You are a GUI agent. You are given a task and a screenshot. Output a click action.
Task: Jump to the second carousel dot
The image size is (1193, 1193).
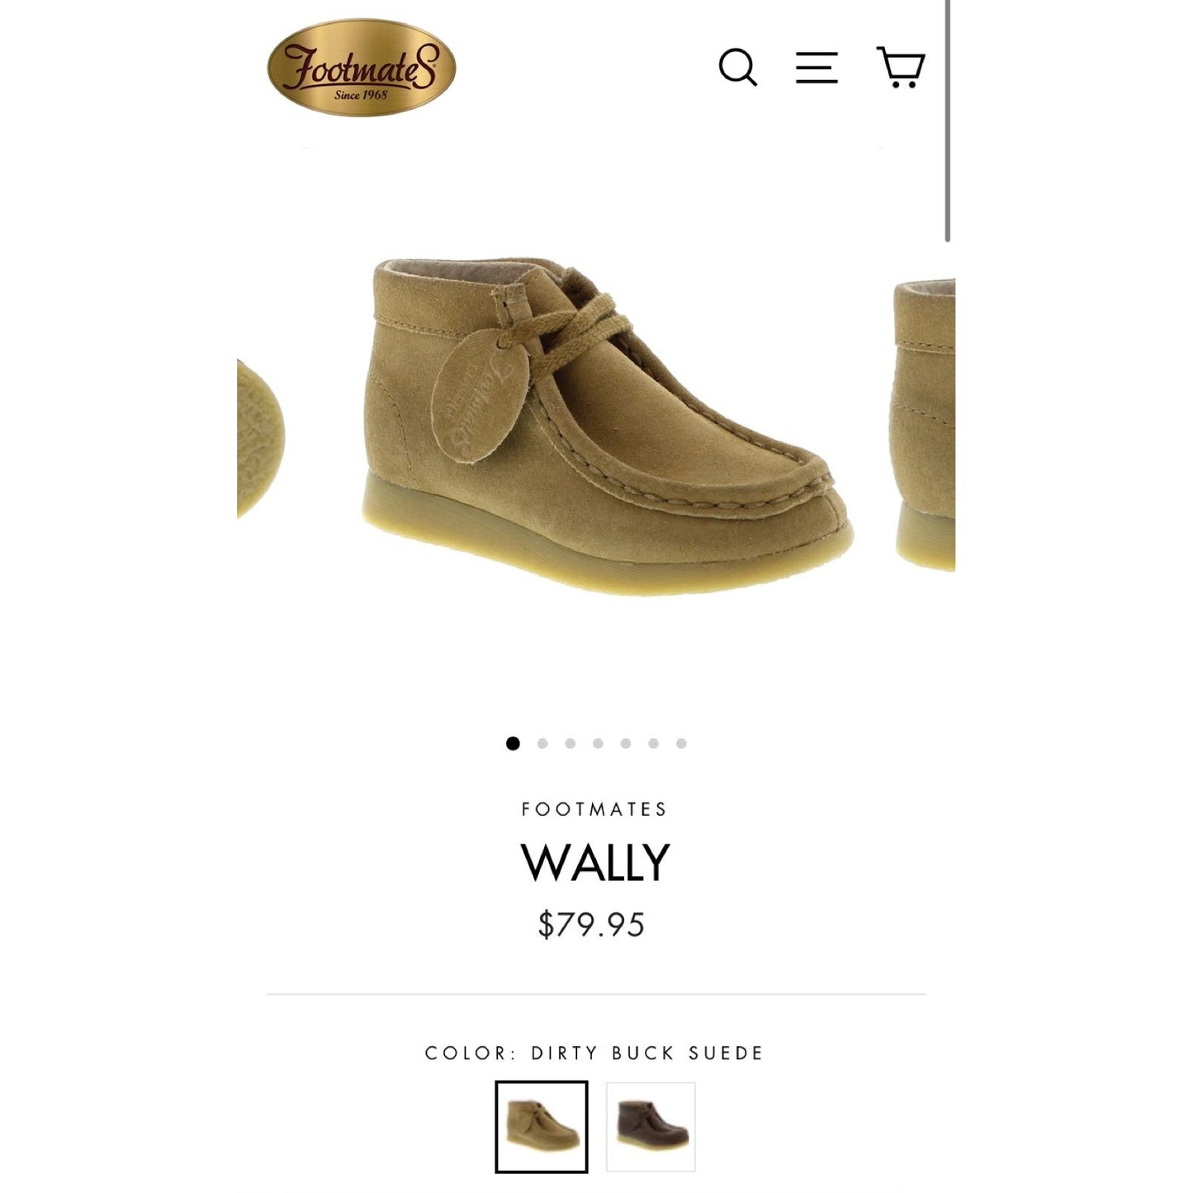click(x=542, y=743)
